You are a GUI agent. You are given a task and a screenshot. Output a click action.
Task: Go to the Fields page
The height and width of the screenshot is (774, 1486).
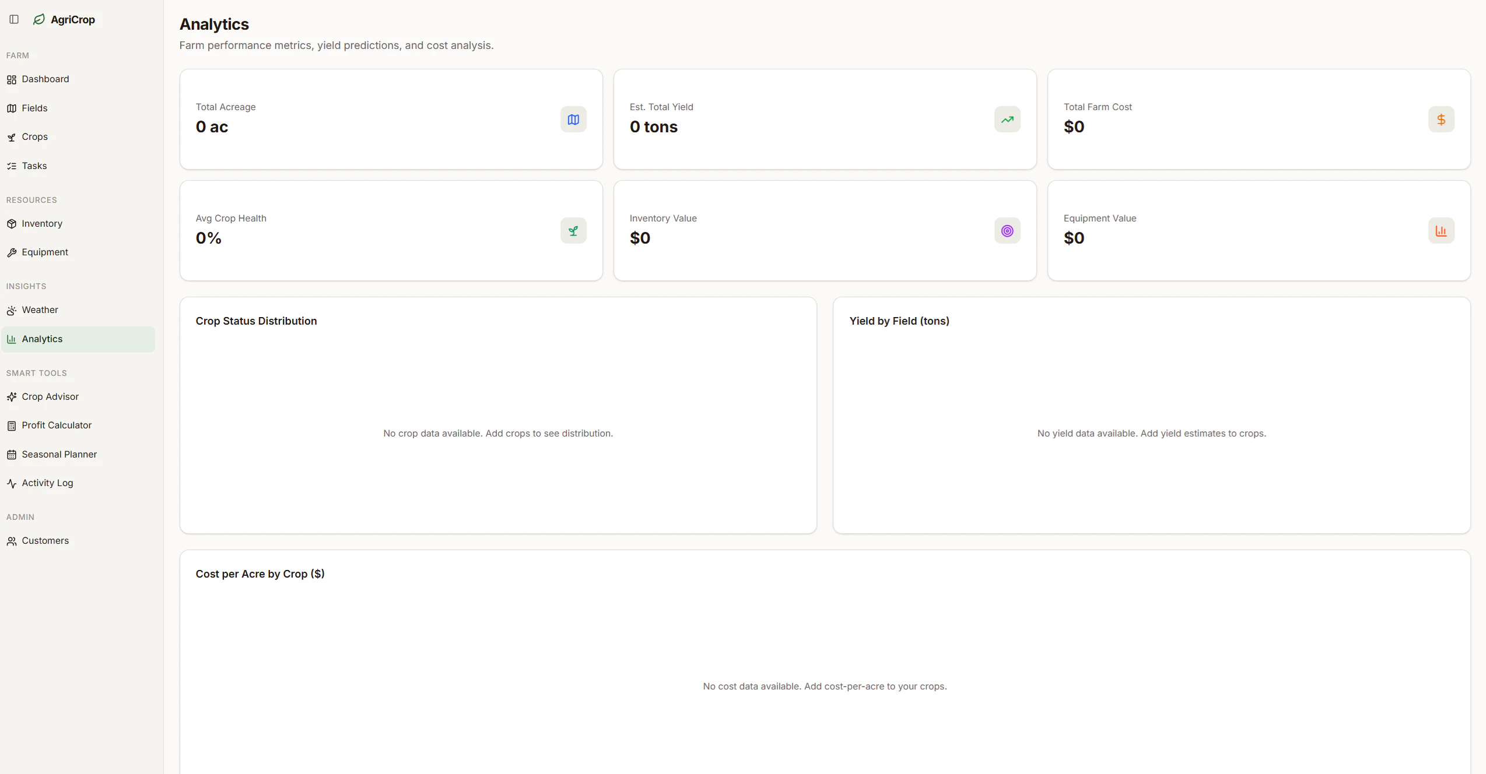(x=34, y=108)
